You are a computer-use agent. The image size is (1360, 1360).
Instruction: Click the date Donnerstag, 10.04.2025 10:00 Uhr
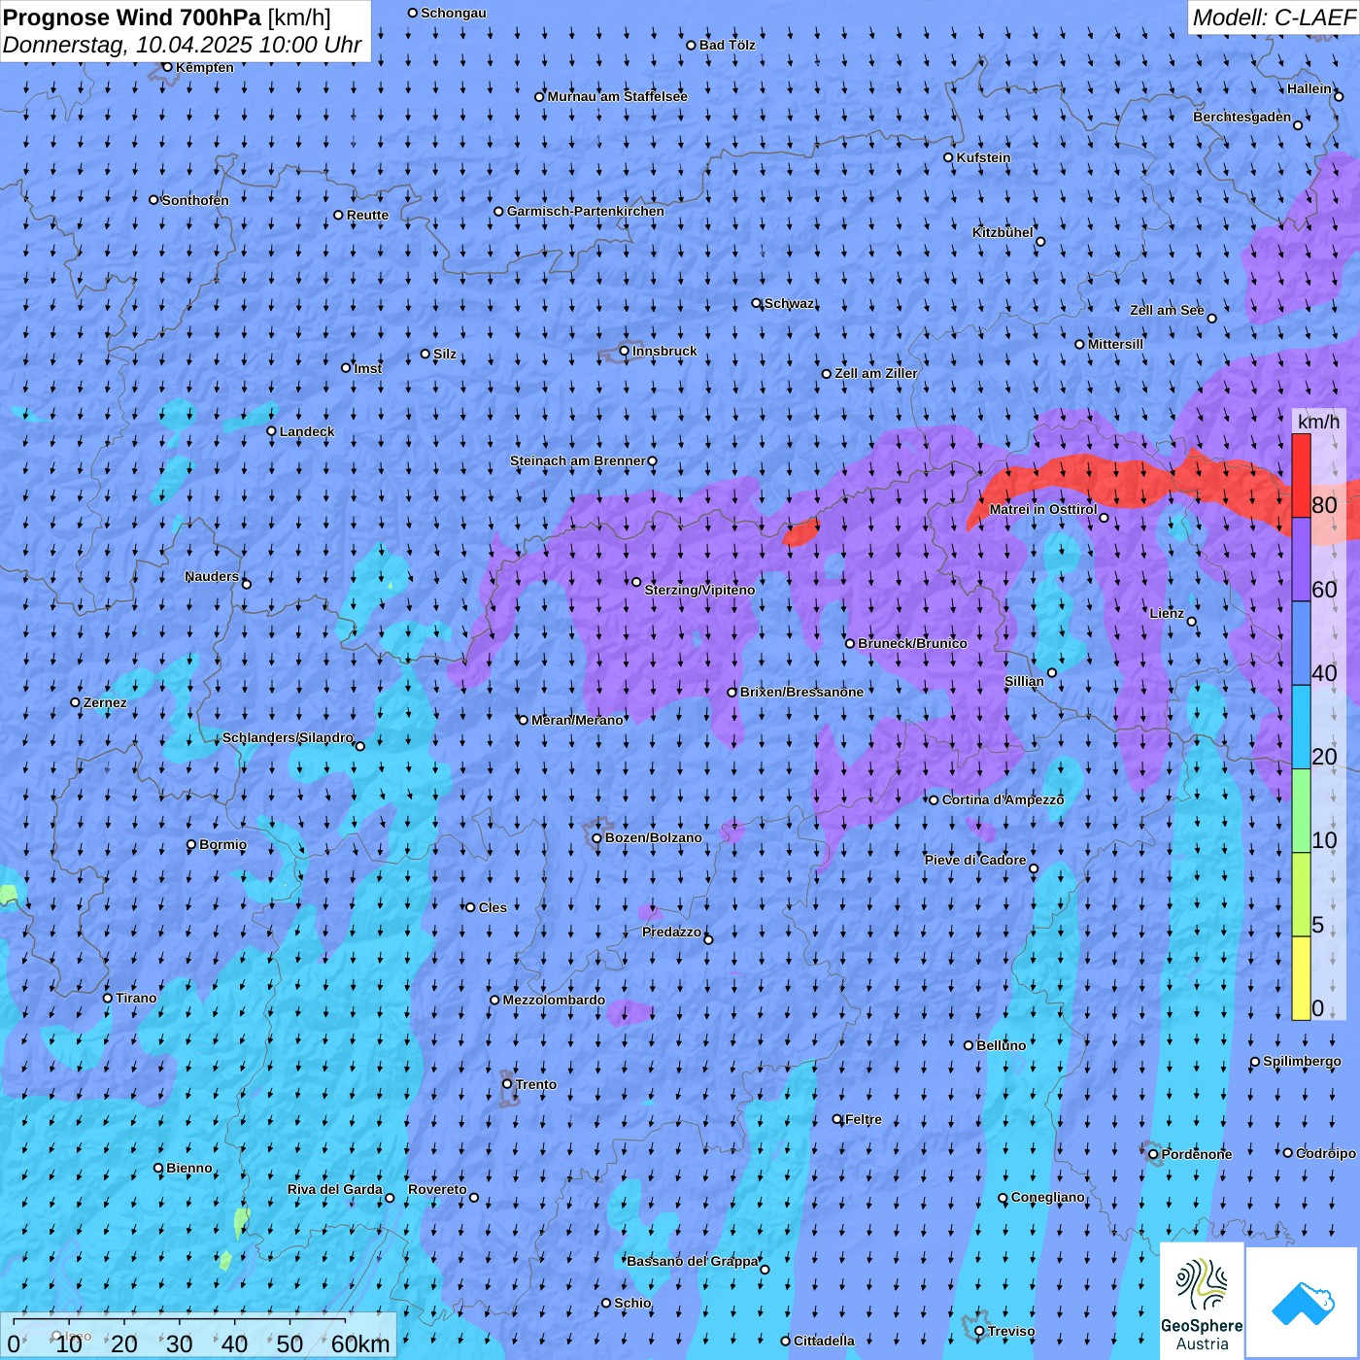click(x=183, y=46)
